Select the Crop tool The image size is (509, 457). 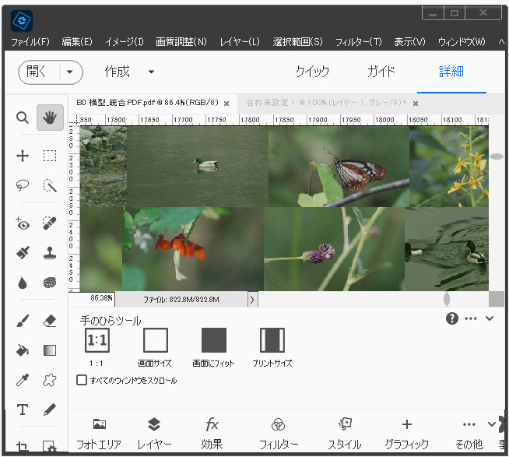pyautogui.click(x=23, y=446)
